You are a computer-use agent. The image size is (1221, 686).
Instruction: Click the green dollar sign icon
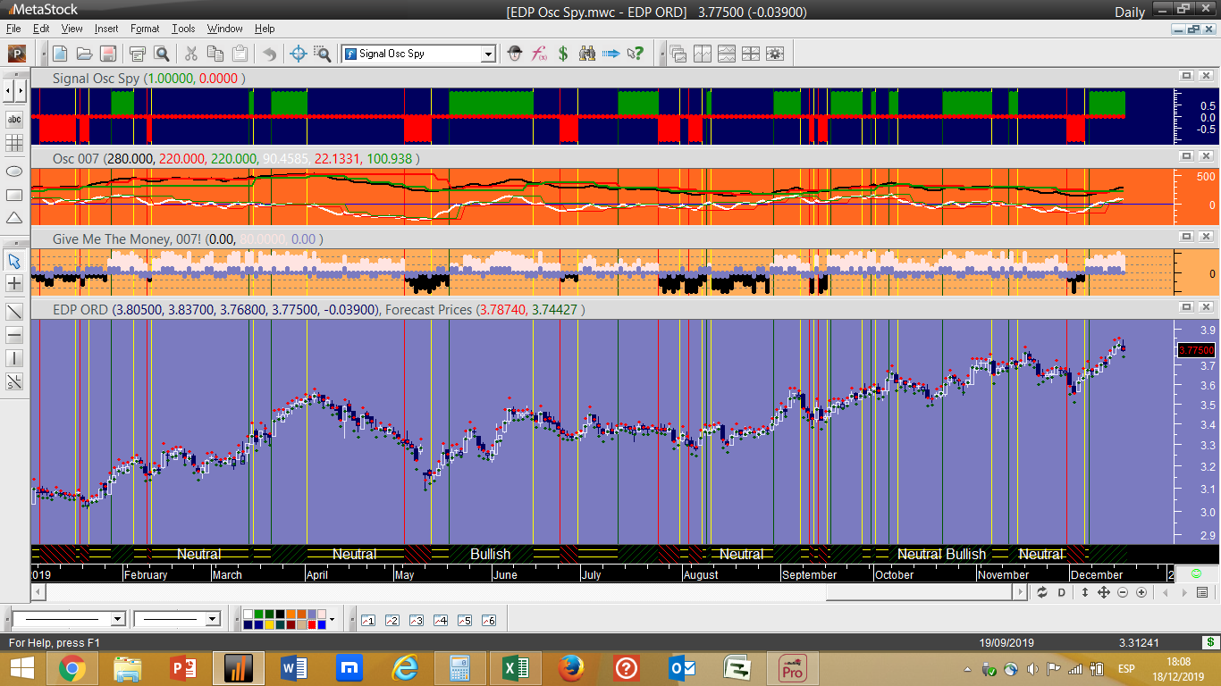(563, 54)
